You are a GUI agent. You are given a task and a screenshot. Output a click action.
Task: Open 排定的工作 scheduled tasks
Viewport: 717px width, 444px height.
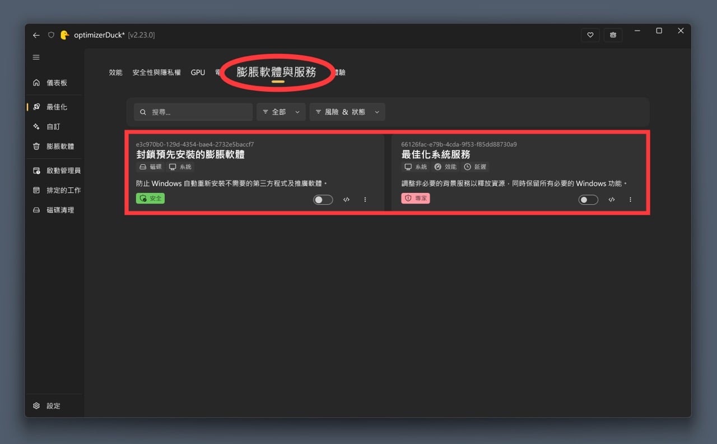pyautogui.click(x=54, y=190)
